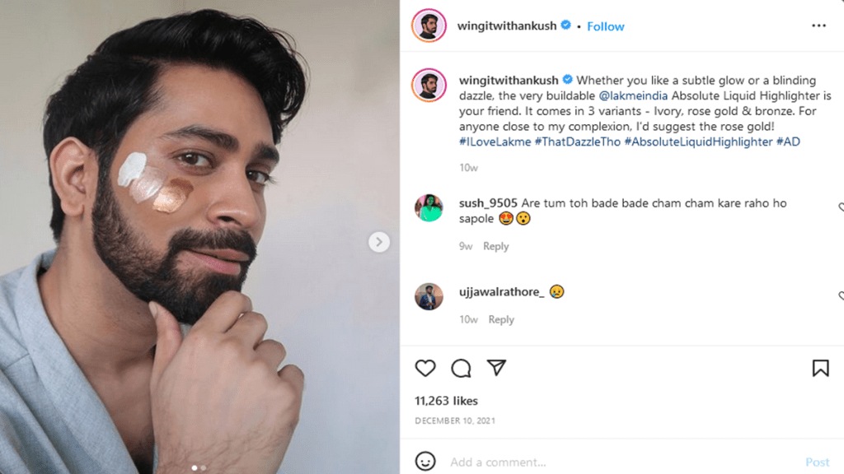Viewport: 844px width, 474px height.
Task: Share the post using the paper plane icon
Action: [x=496, y=369]
